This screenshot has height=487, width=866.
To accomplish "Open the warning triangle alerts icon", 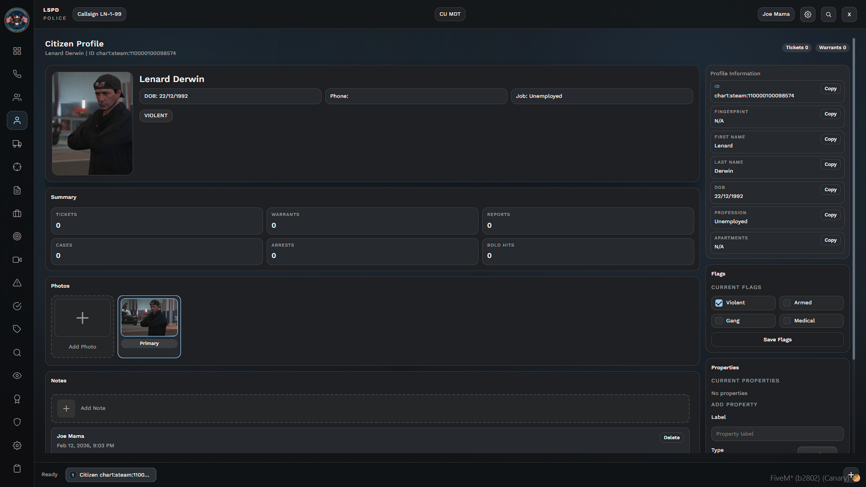I will [17, 283].
